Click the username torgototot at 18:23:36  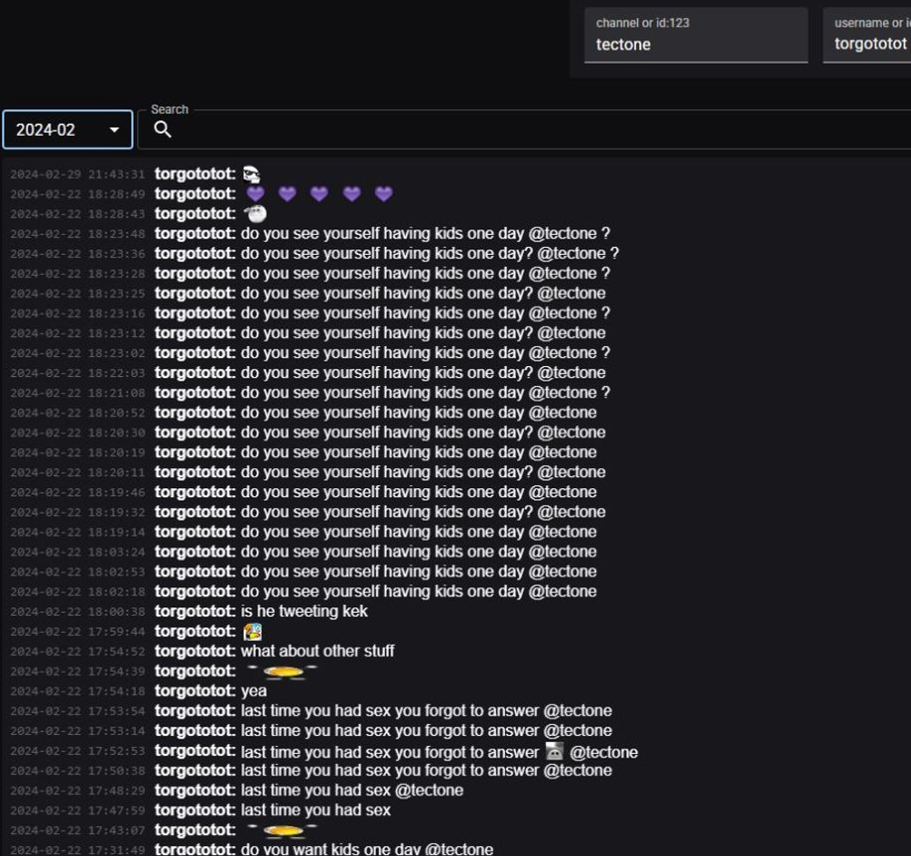(x=195, y=253)
